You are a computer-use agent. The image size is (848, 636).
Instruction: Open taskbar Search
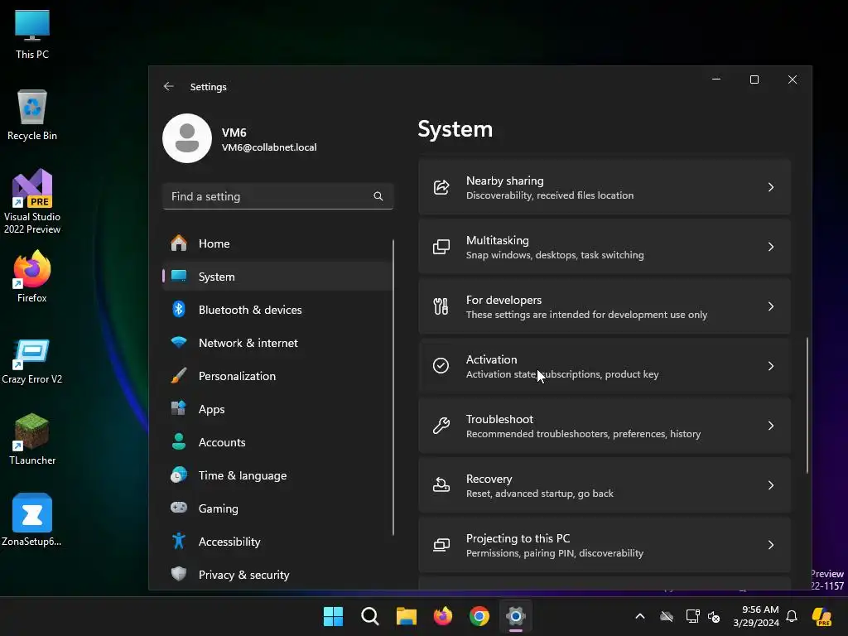point(370,616)
